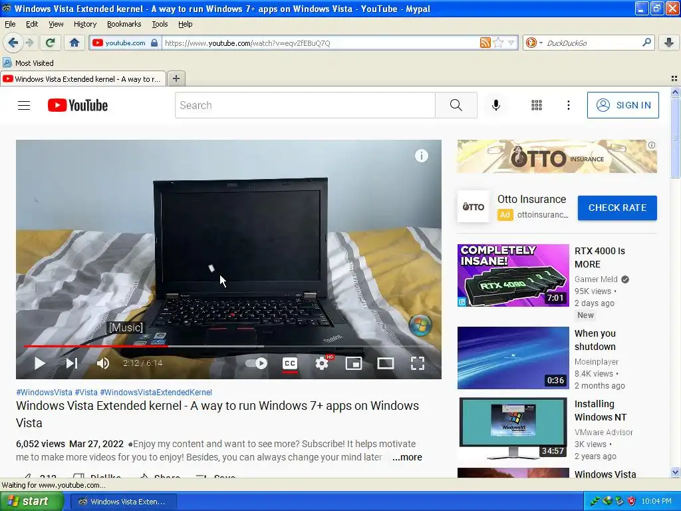Select the Windows Vista Extended kernel tab
The height and width of the screenshot is (511, 681).
point(82,79)
